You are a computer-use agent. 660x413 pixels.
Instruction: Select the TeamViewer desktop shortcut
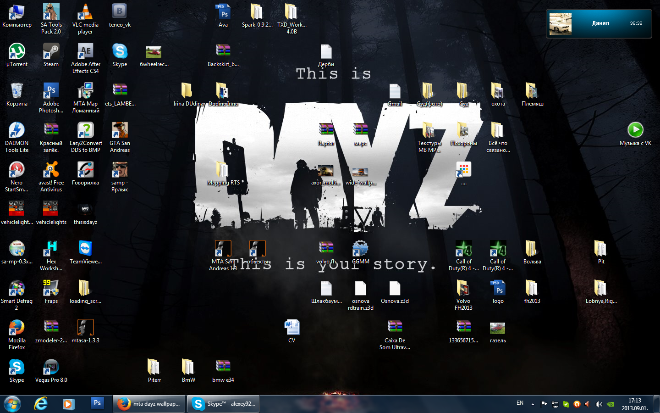[x=85, y=253]
